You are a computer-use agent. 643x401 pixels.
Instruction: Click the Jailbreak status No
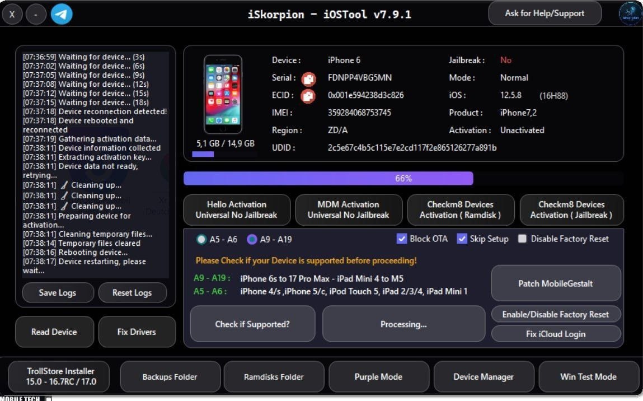coord(506,60)
